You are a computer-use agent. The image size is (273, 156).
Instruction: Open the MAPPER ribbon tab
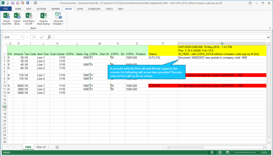pyautogui.click(x=56, y=9)
